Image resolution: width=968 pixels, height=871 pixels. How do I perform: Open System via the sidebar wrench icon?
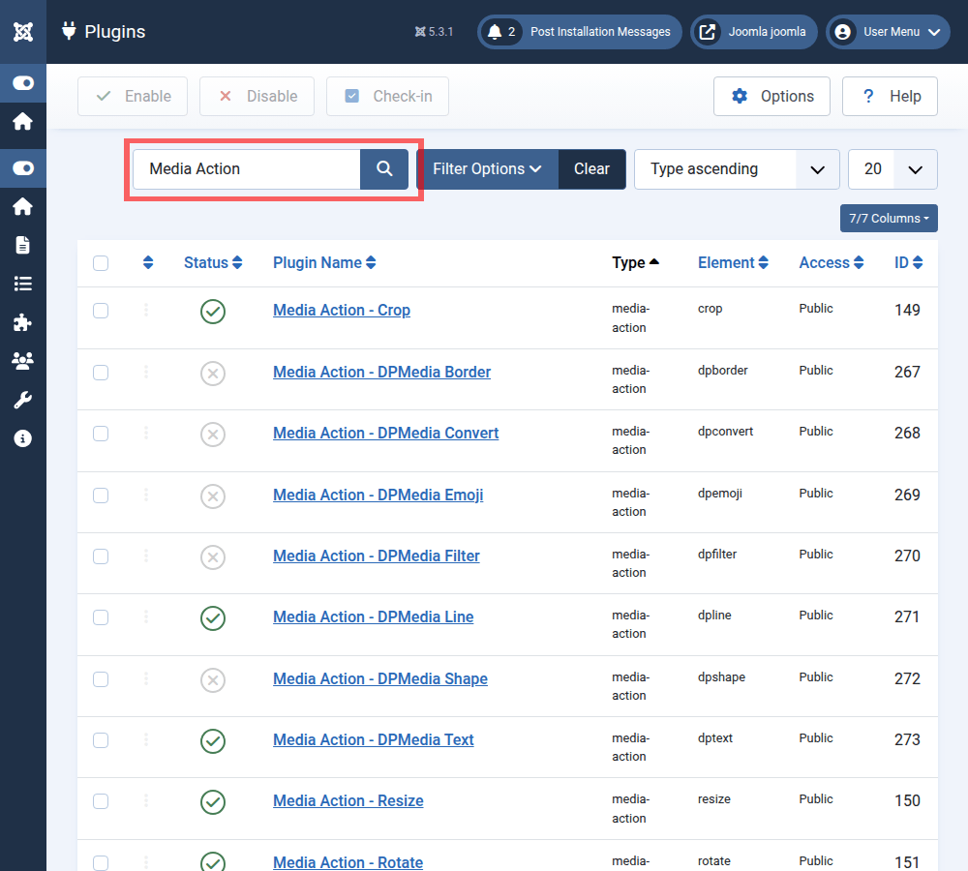coord(23,400)
